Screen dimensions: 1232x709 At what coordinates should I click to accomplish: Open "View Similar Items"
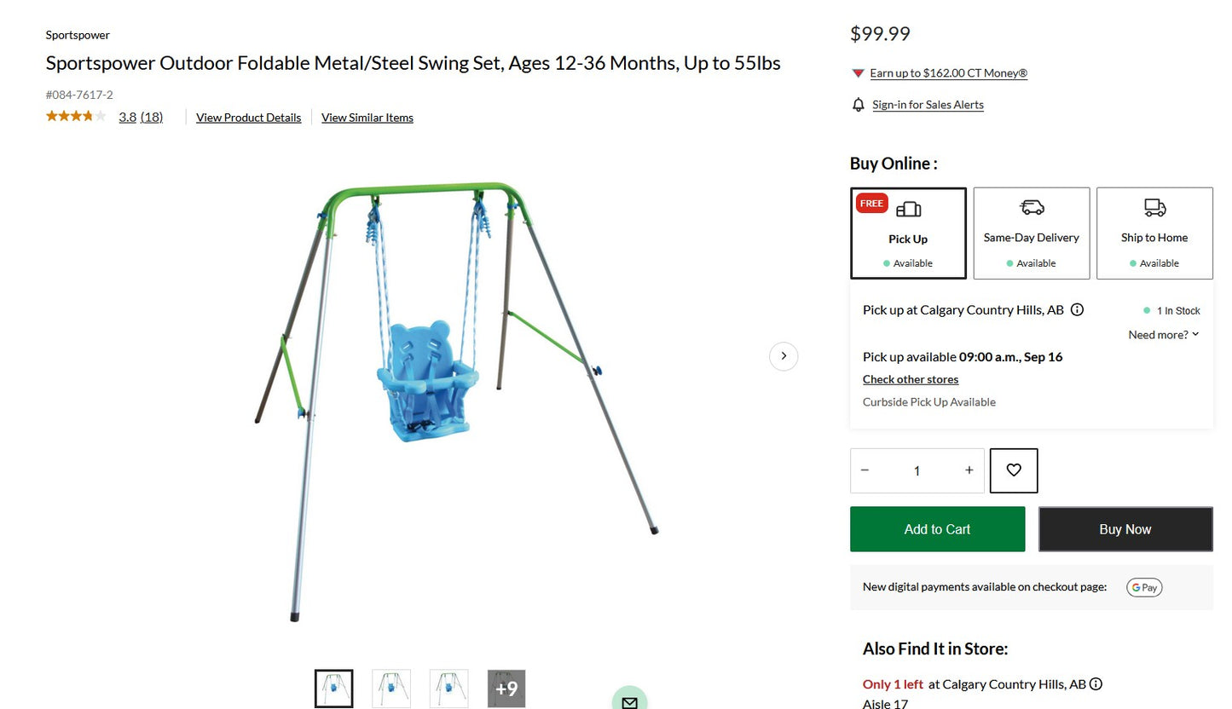tap(367, 117)
